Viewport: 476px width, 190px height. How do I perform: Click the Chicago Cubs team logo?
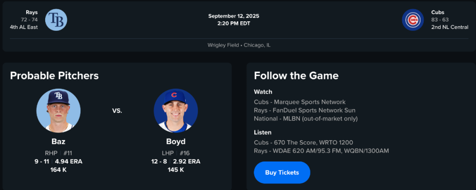[413, 20]
